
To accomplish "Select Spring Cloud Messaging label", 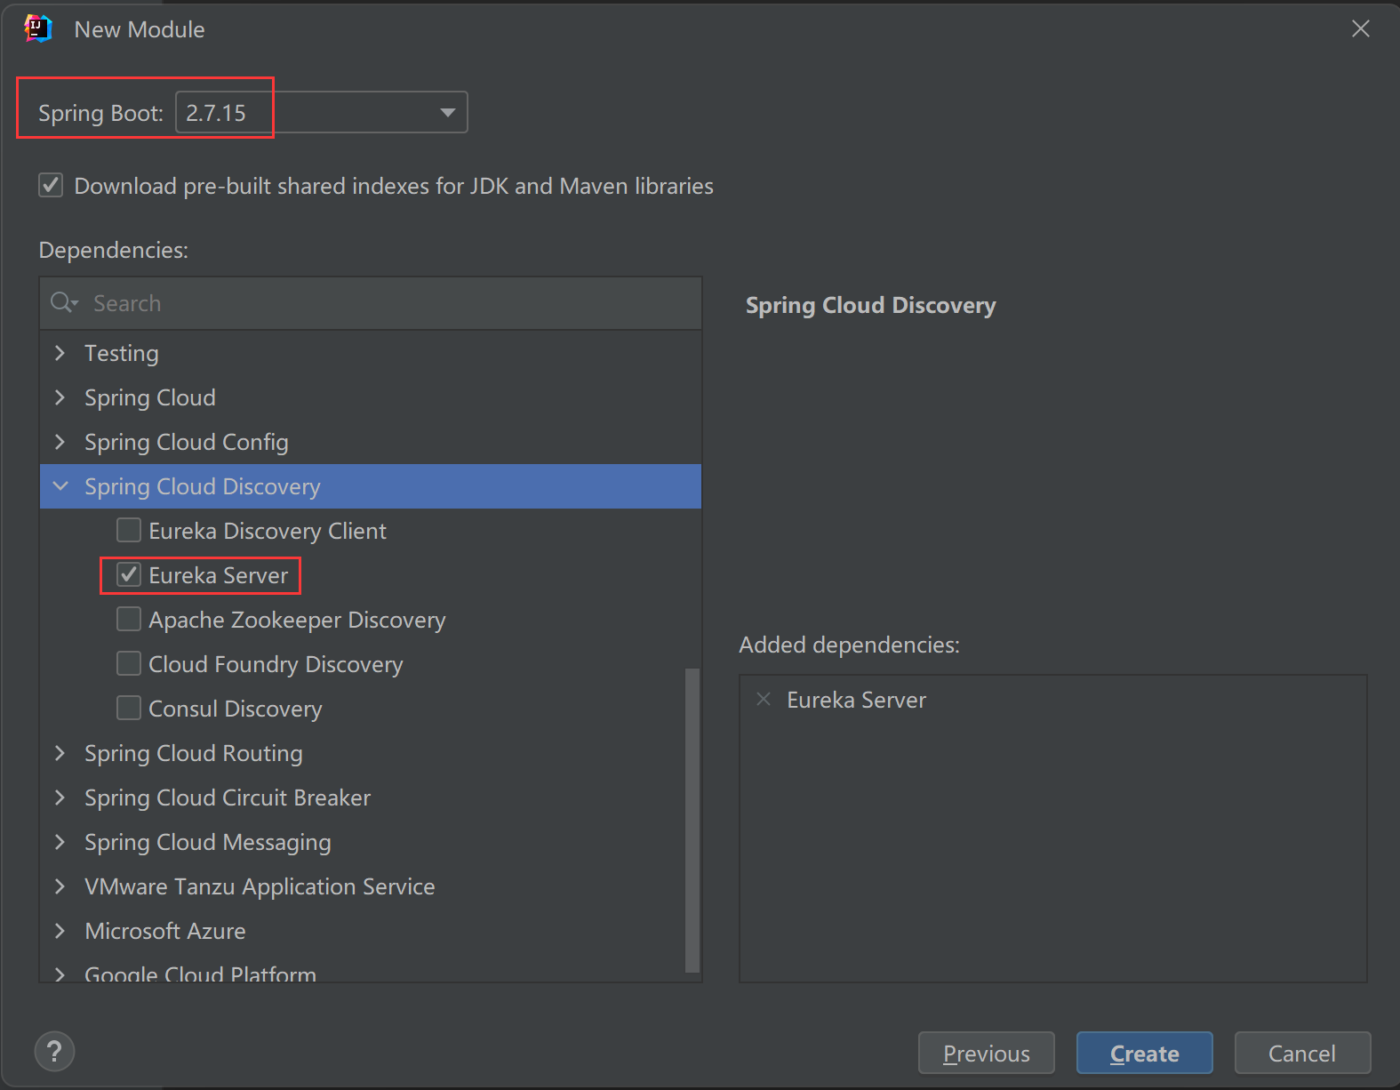I will 208,842.
